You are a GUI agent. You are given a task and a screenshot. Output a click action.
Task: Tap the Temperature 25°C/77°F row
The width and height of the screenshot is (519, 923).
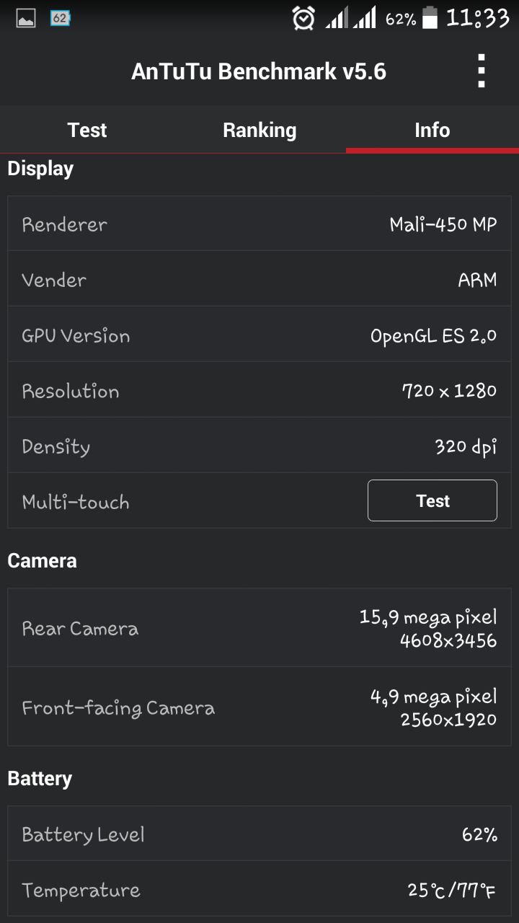point(259,890)
